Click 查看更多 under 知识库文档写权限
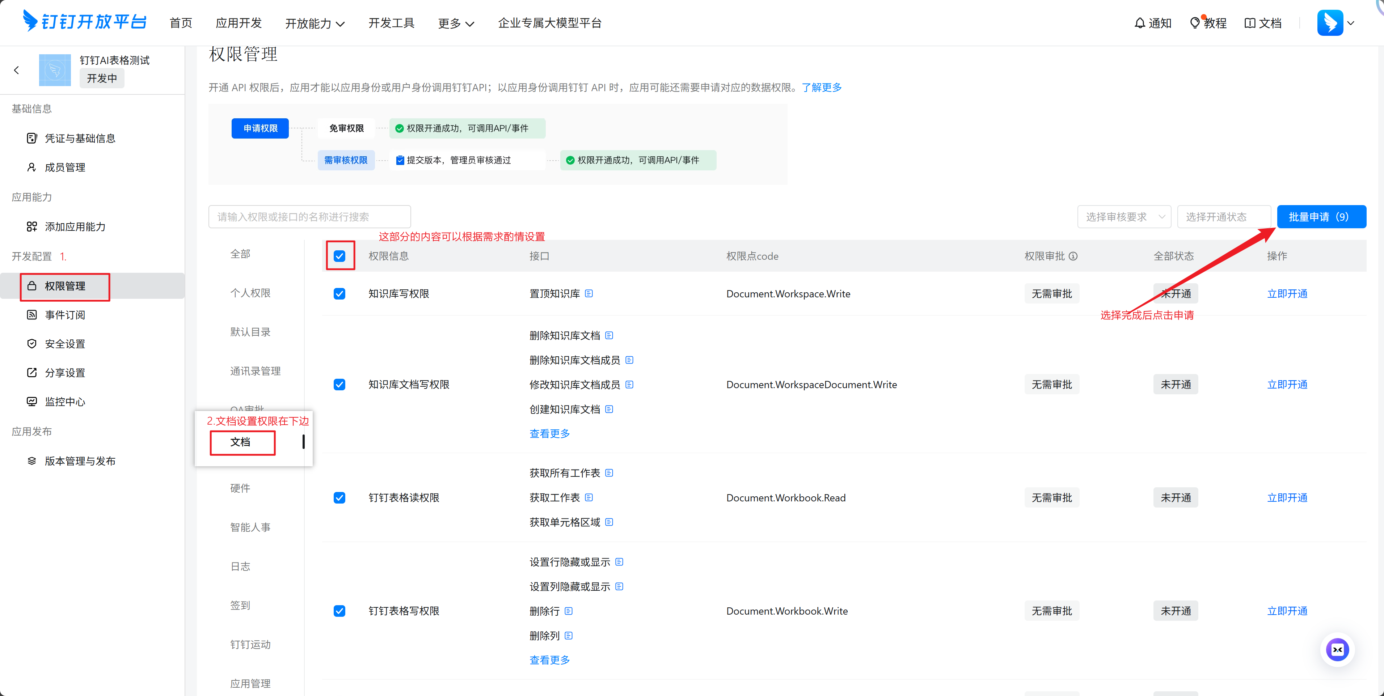 coord(549,433)
